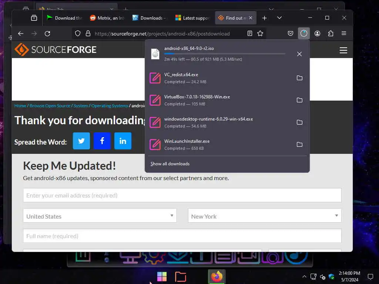The image size is (379, 284).
Task: Follow 'Browse Open Source' breadcrumb link
Action: click(50, 106)
